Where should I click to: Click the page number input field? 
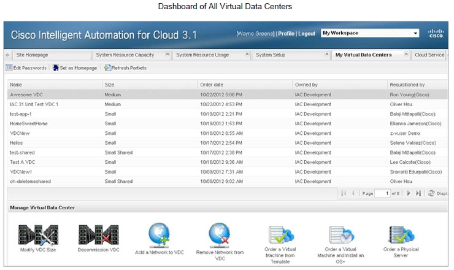pos(383,193)
